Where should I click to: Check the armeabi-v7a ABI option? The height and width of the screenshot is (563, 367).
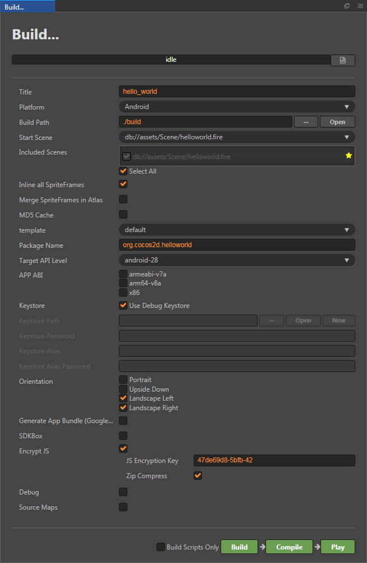click(x=123, y=274)
